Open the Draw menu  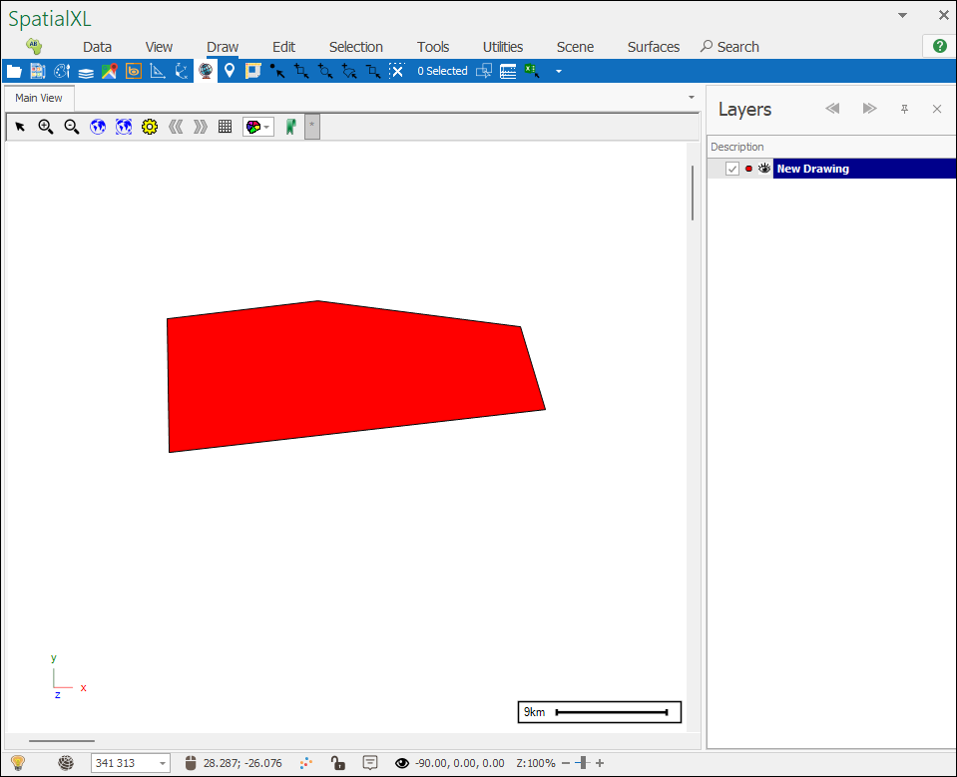tap(223, 47)
